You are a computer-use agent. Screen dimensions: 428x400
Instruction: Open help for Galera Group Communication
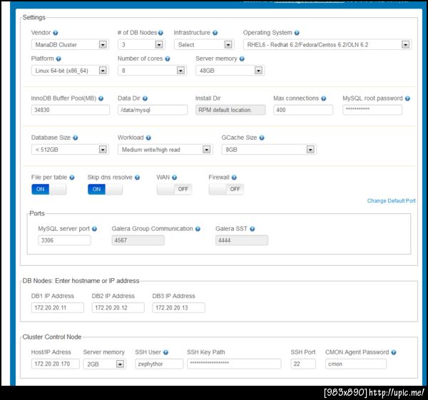pos(198,229)
